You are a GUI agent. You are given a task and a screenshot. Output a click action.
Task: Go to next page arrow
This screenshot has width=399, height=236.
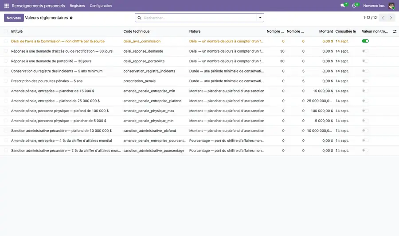[x=391, y=18]
